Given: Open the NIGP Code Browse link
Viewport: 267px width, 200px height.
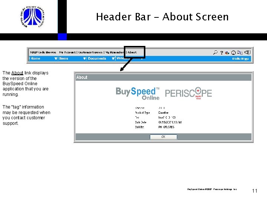Looking at the screenshot, I should (x=43, y=52).
